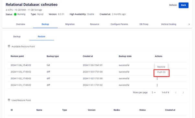The height and width of the screenshot is (118, 195).
Task: Click the Refresh link
Action: (x=173, y=5)
